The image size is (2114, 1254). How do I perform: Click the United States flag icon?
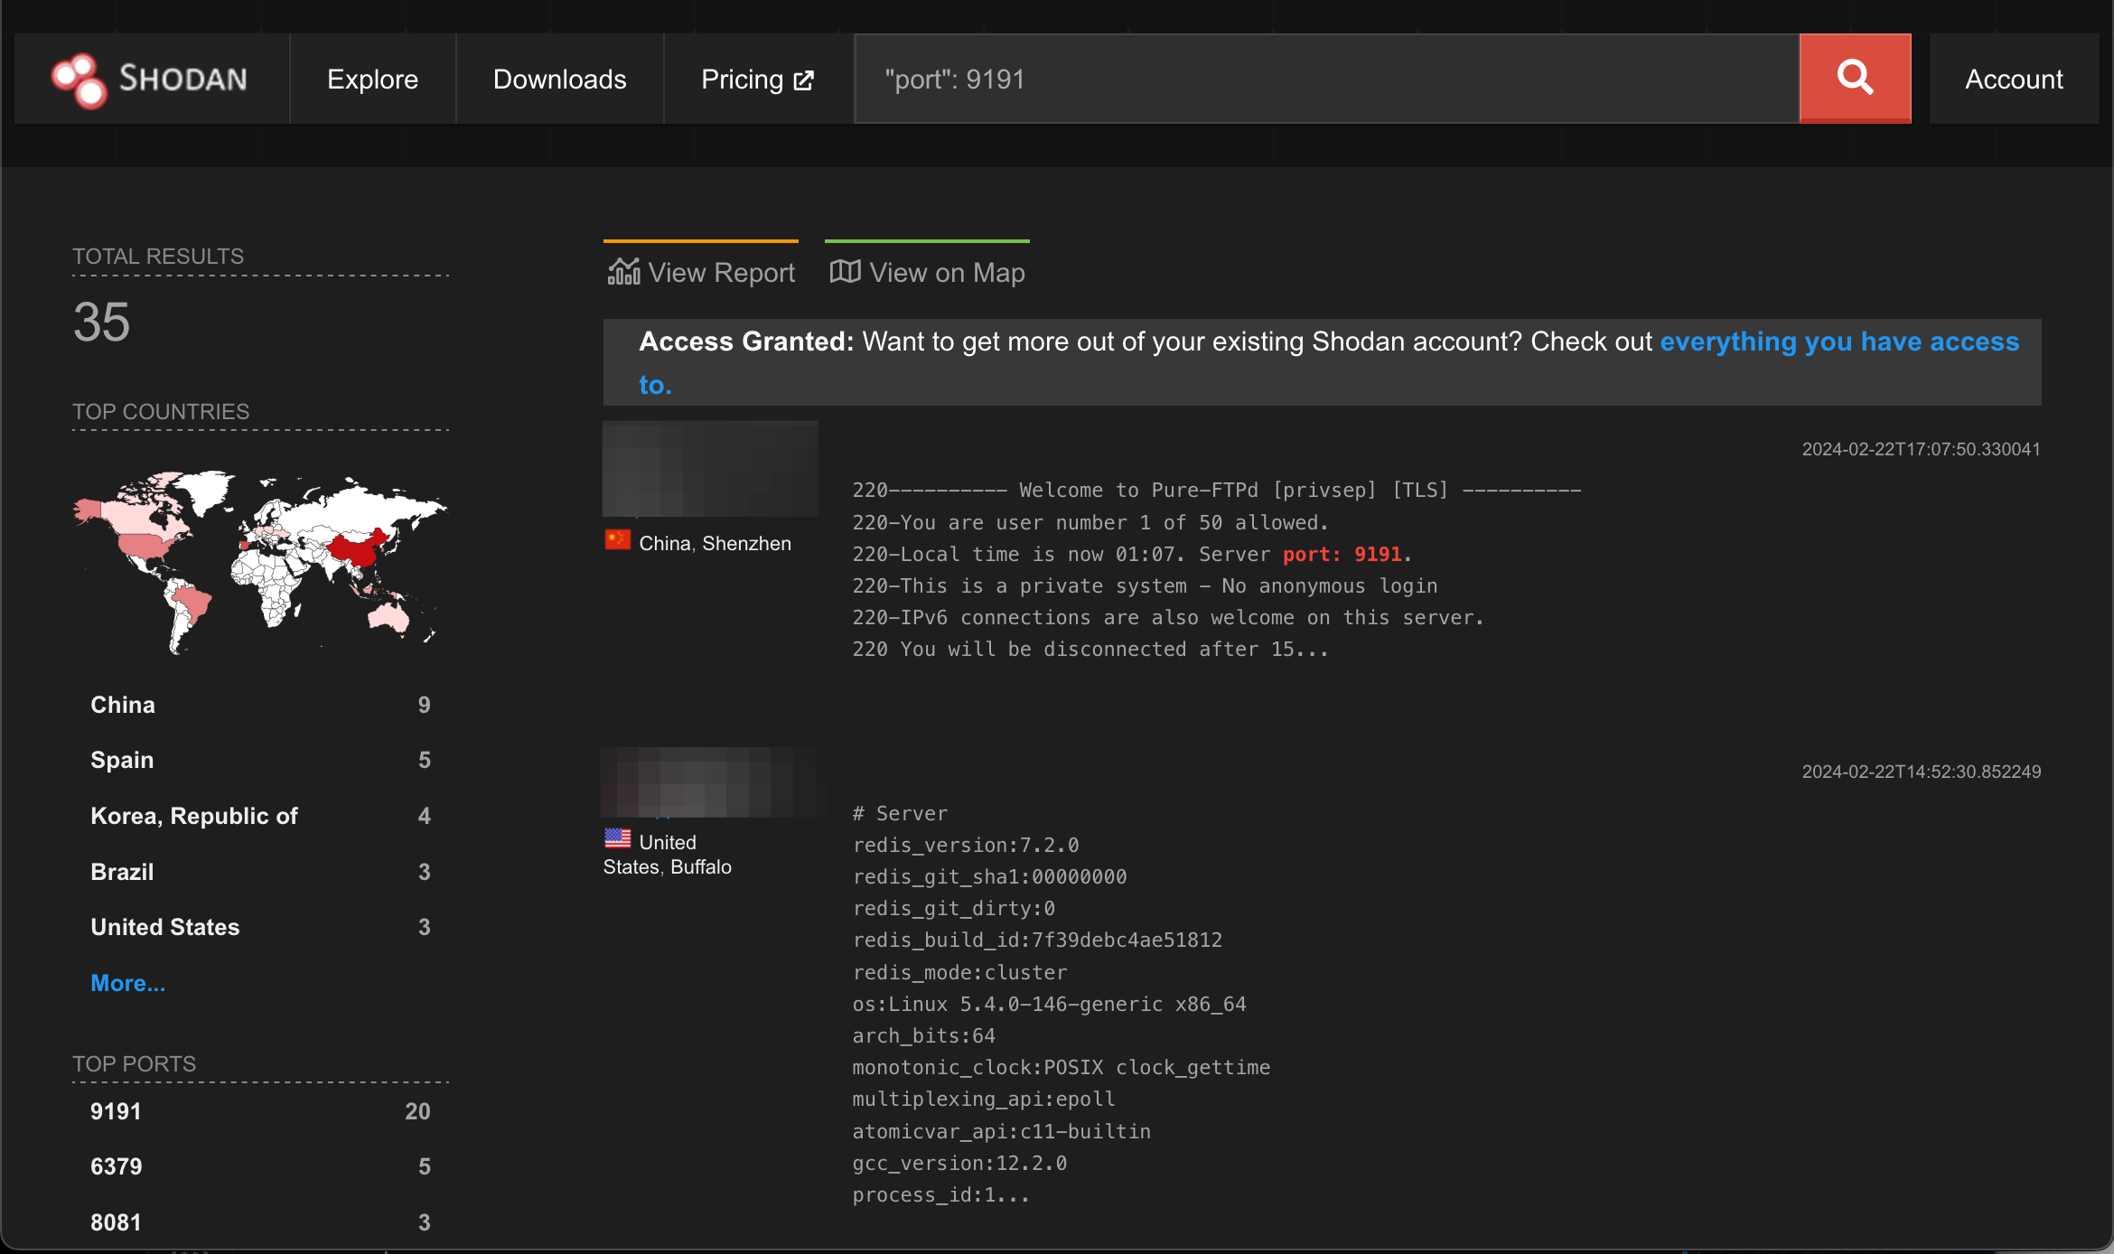point(618,838)
